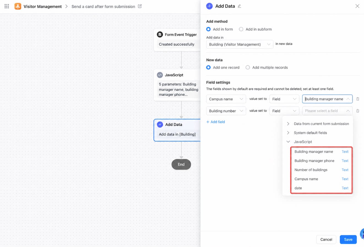Click the Visitor Management app logo
364x247 pixels.
(x=18, y=6)
